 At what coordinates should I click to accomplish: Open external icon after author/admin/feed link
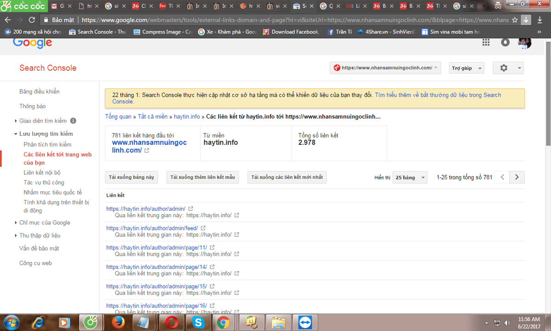click(x=203, y=228)
